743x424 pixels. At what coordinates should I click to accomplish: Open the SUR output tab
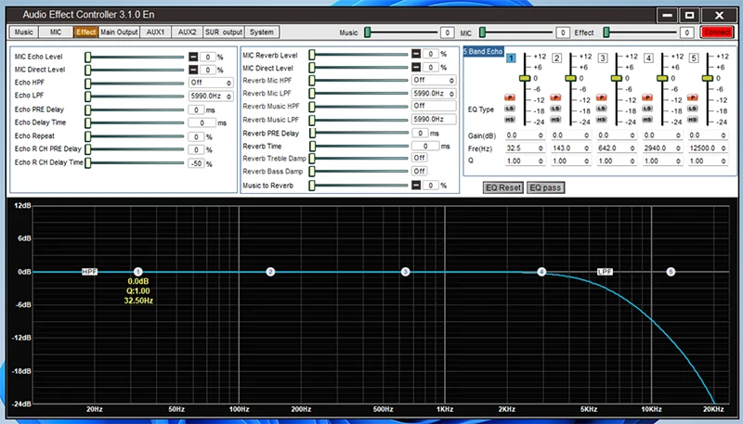click(224, 32)
